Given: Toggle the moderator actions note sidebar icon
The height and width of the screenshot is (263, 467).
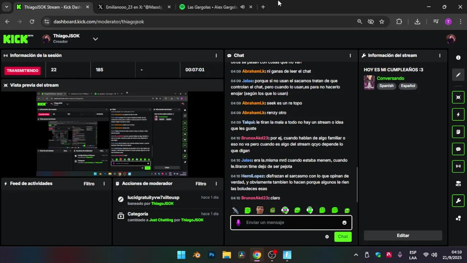Looking at the screenshot, I should tap(458, 132).
